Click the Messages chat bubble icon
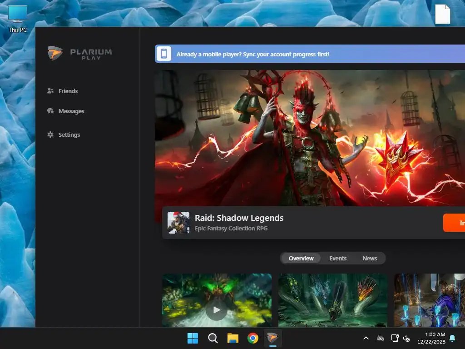 (50, 111)
